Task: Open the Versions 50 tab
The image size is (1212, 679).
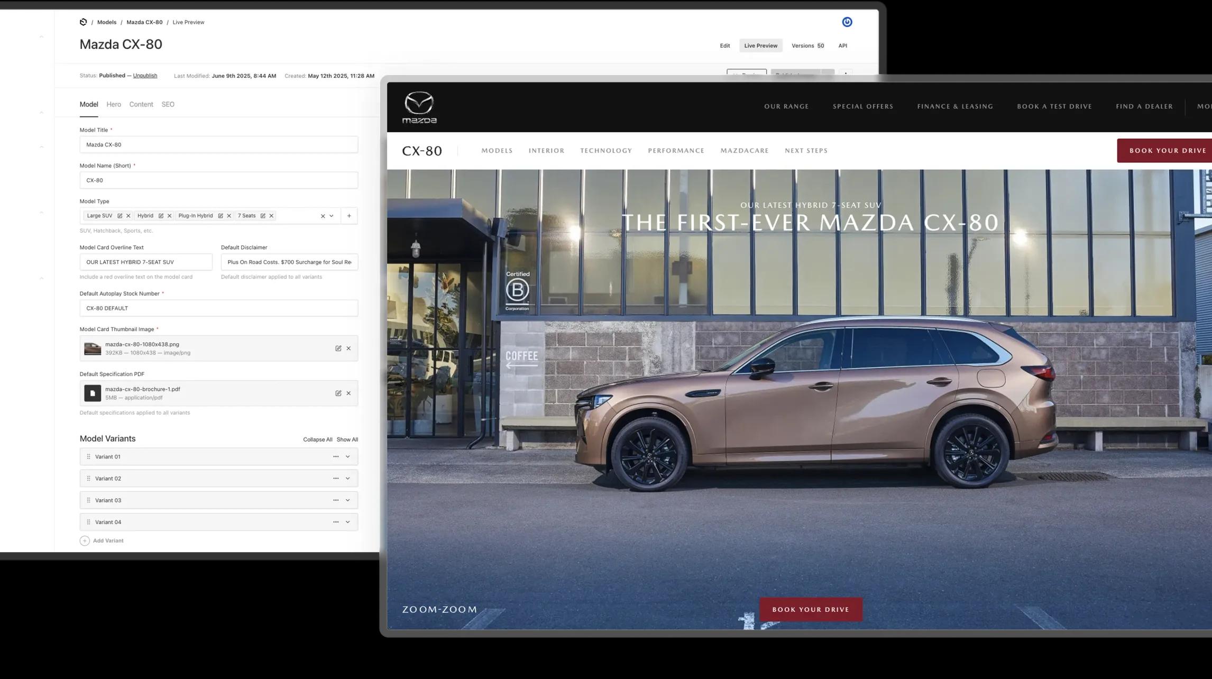Action: pos(808,46)
